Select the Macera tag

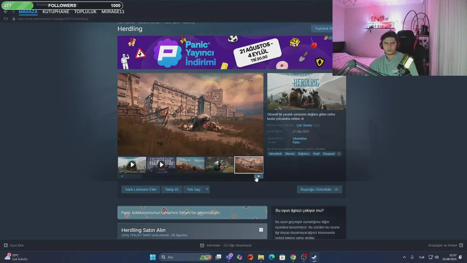click(290, 154)
